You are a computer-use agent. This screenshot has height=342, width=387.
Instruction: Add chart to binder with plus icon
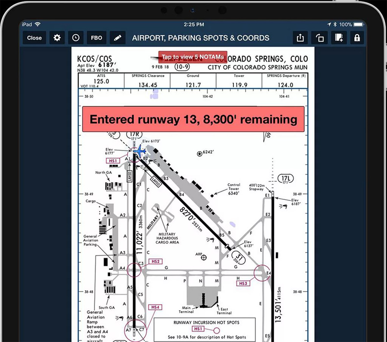pos(338,38)
